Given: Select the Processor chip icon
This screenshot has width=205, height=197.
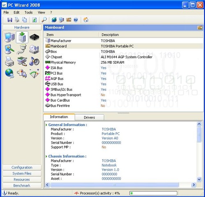Looking at the screenshot, I should point(34,37).
